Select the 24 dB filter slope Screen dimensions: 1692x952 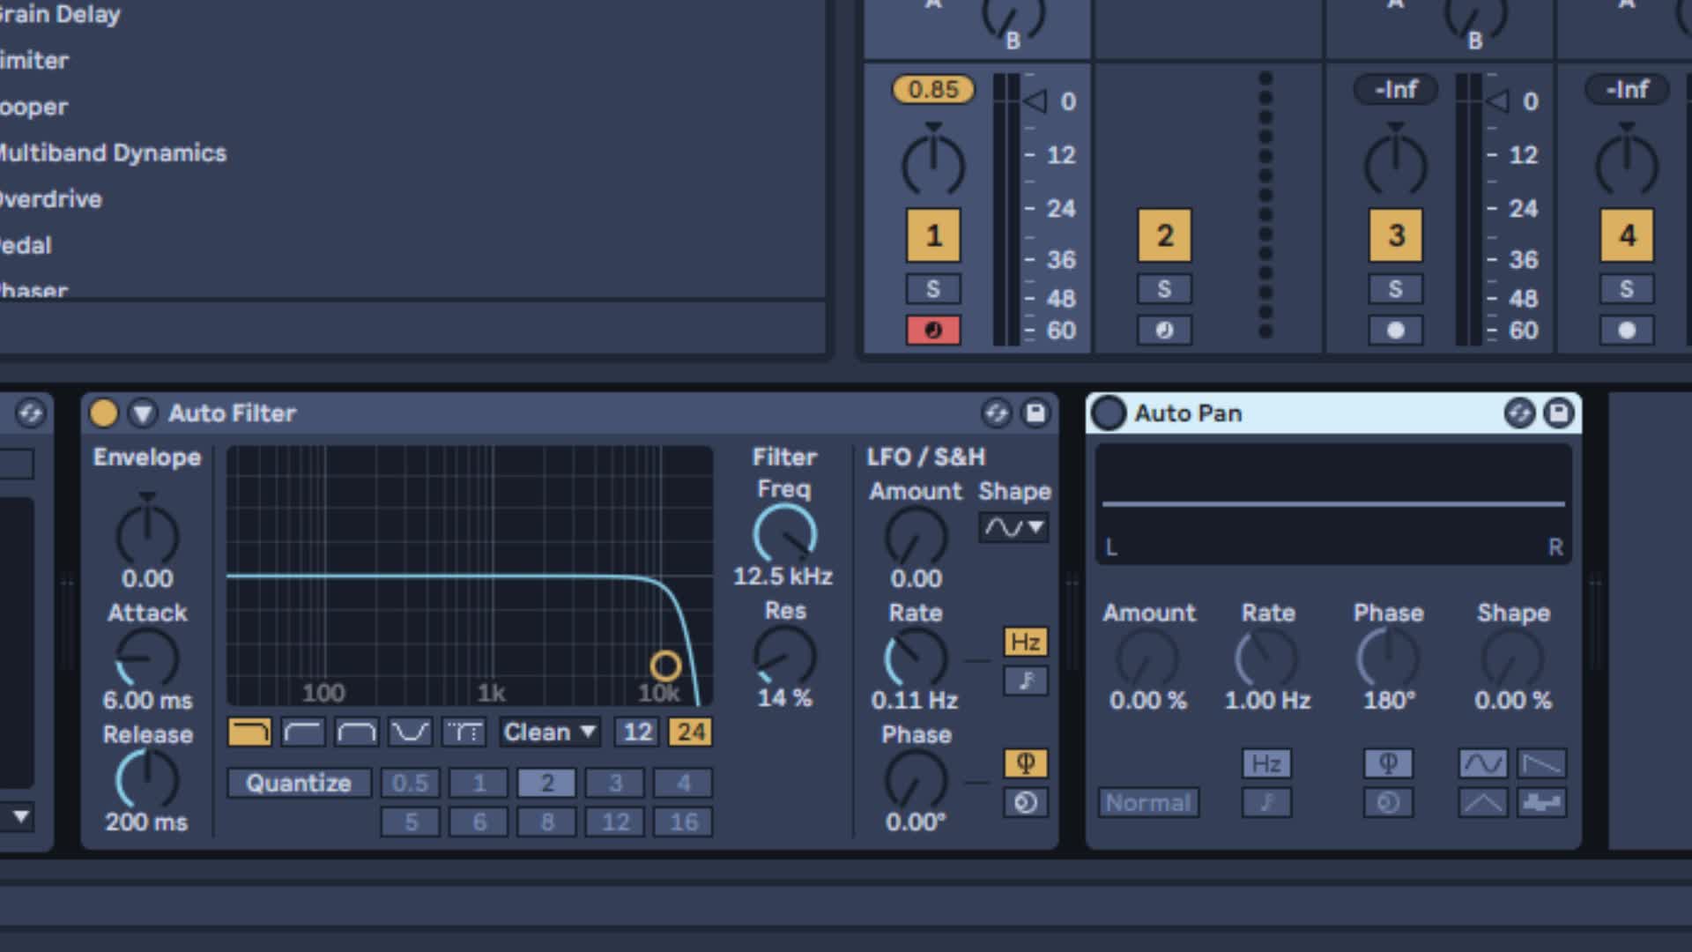[x=692, y=732]
